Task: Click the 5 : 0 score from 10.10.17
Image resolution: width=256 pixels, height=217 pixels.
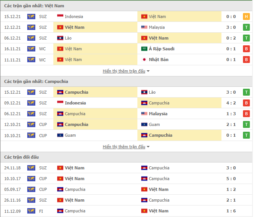Action: pos(231,179)
